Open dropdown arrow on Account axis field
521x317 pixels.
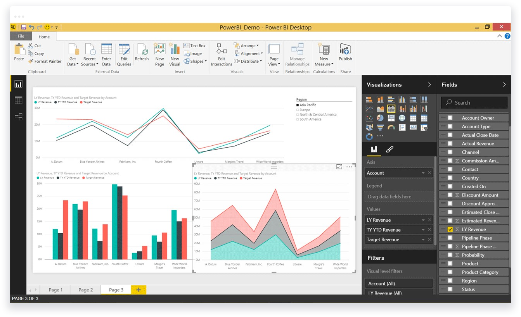[x=423, y=173]
